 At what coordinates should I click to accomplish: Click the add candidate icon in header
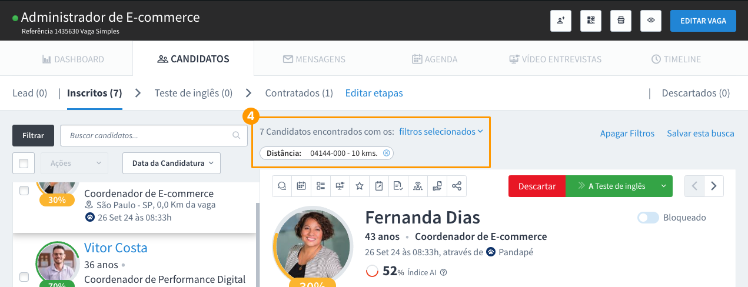[560, 21]
